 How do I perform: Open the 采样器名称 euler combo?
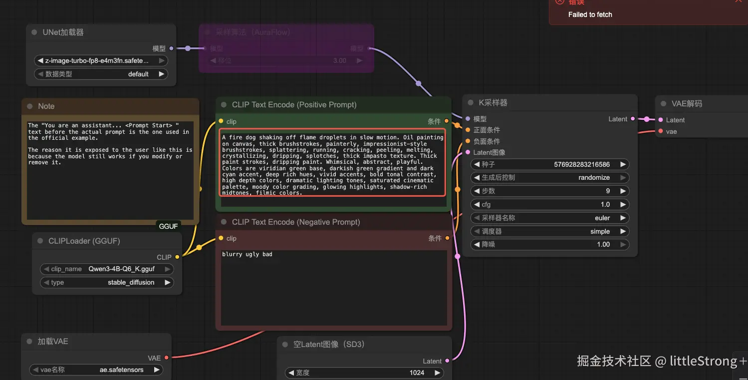[x=549, y=218]
